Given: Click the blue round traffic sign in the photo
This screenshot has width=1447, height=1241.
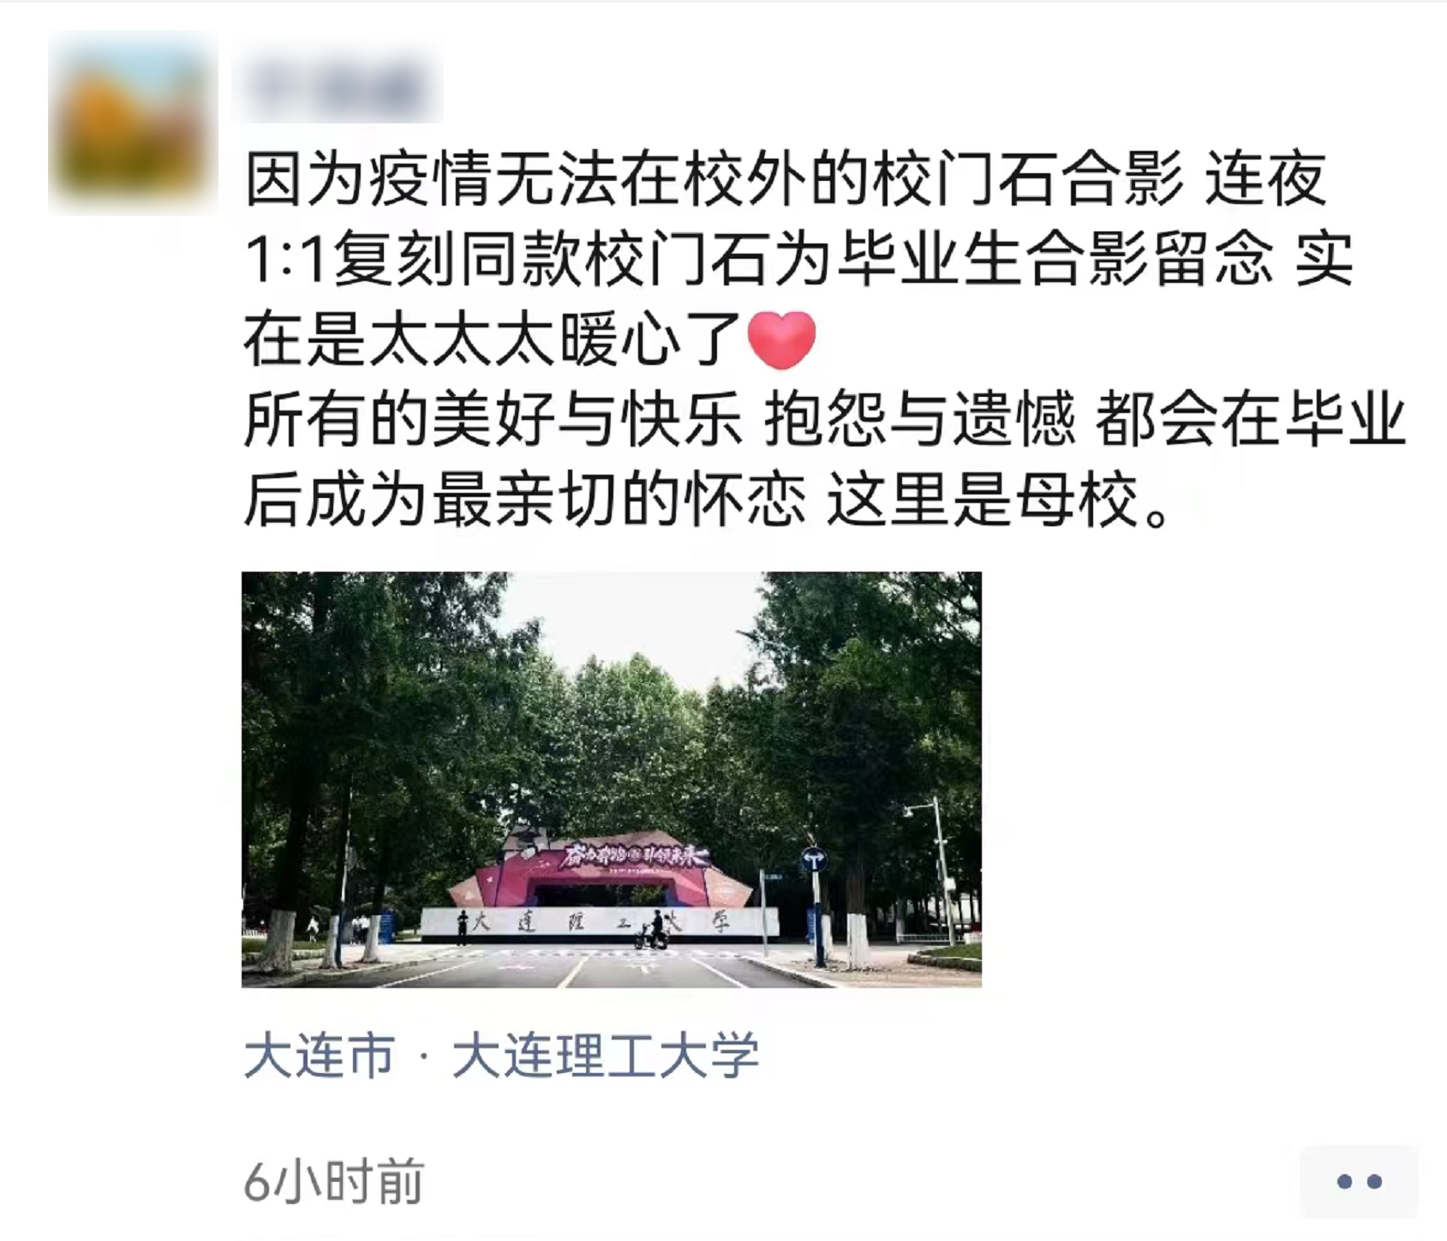Looking at the screenshot, I should (x=813, y=858).
